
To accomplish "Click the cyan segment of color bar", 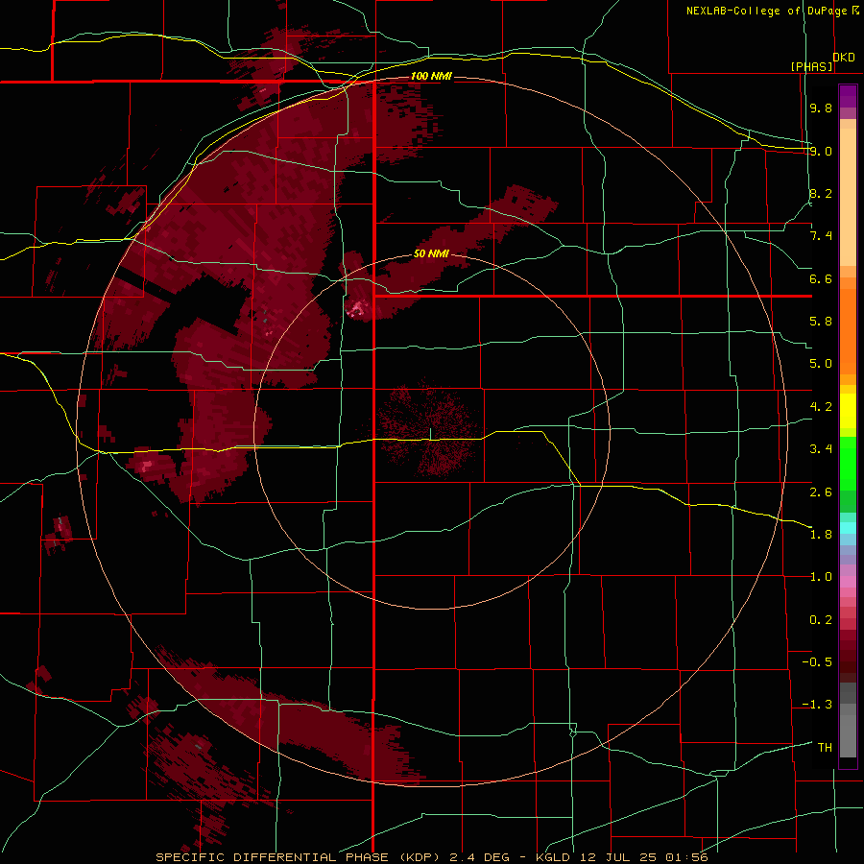I will click(848, 527).
